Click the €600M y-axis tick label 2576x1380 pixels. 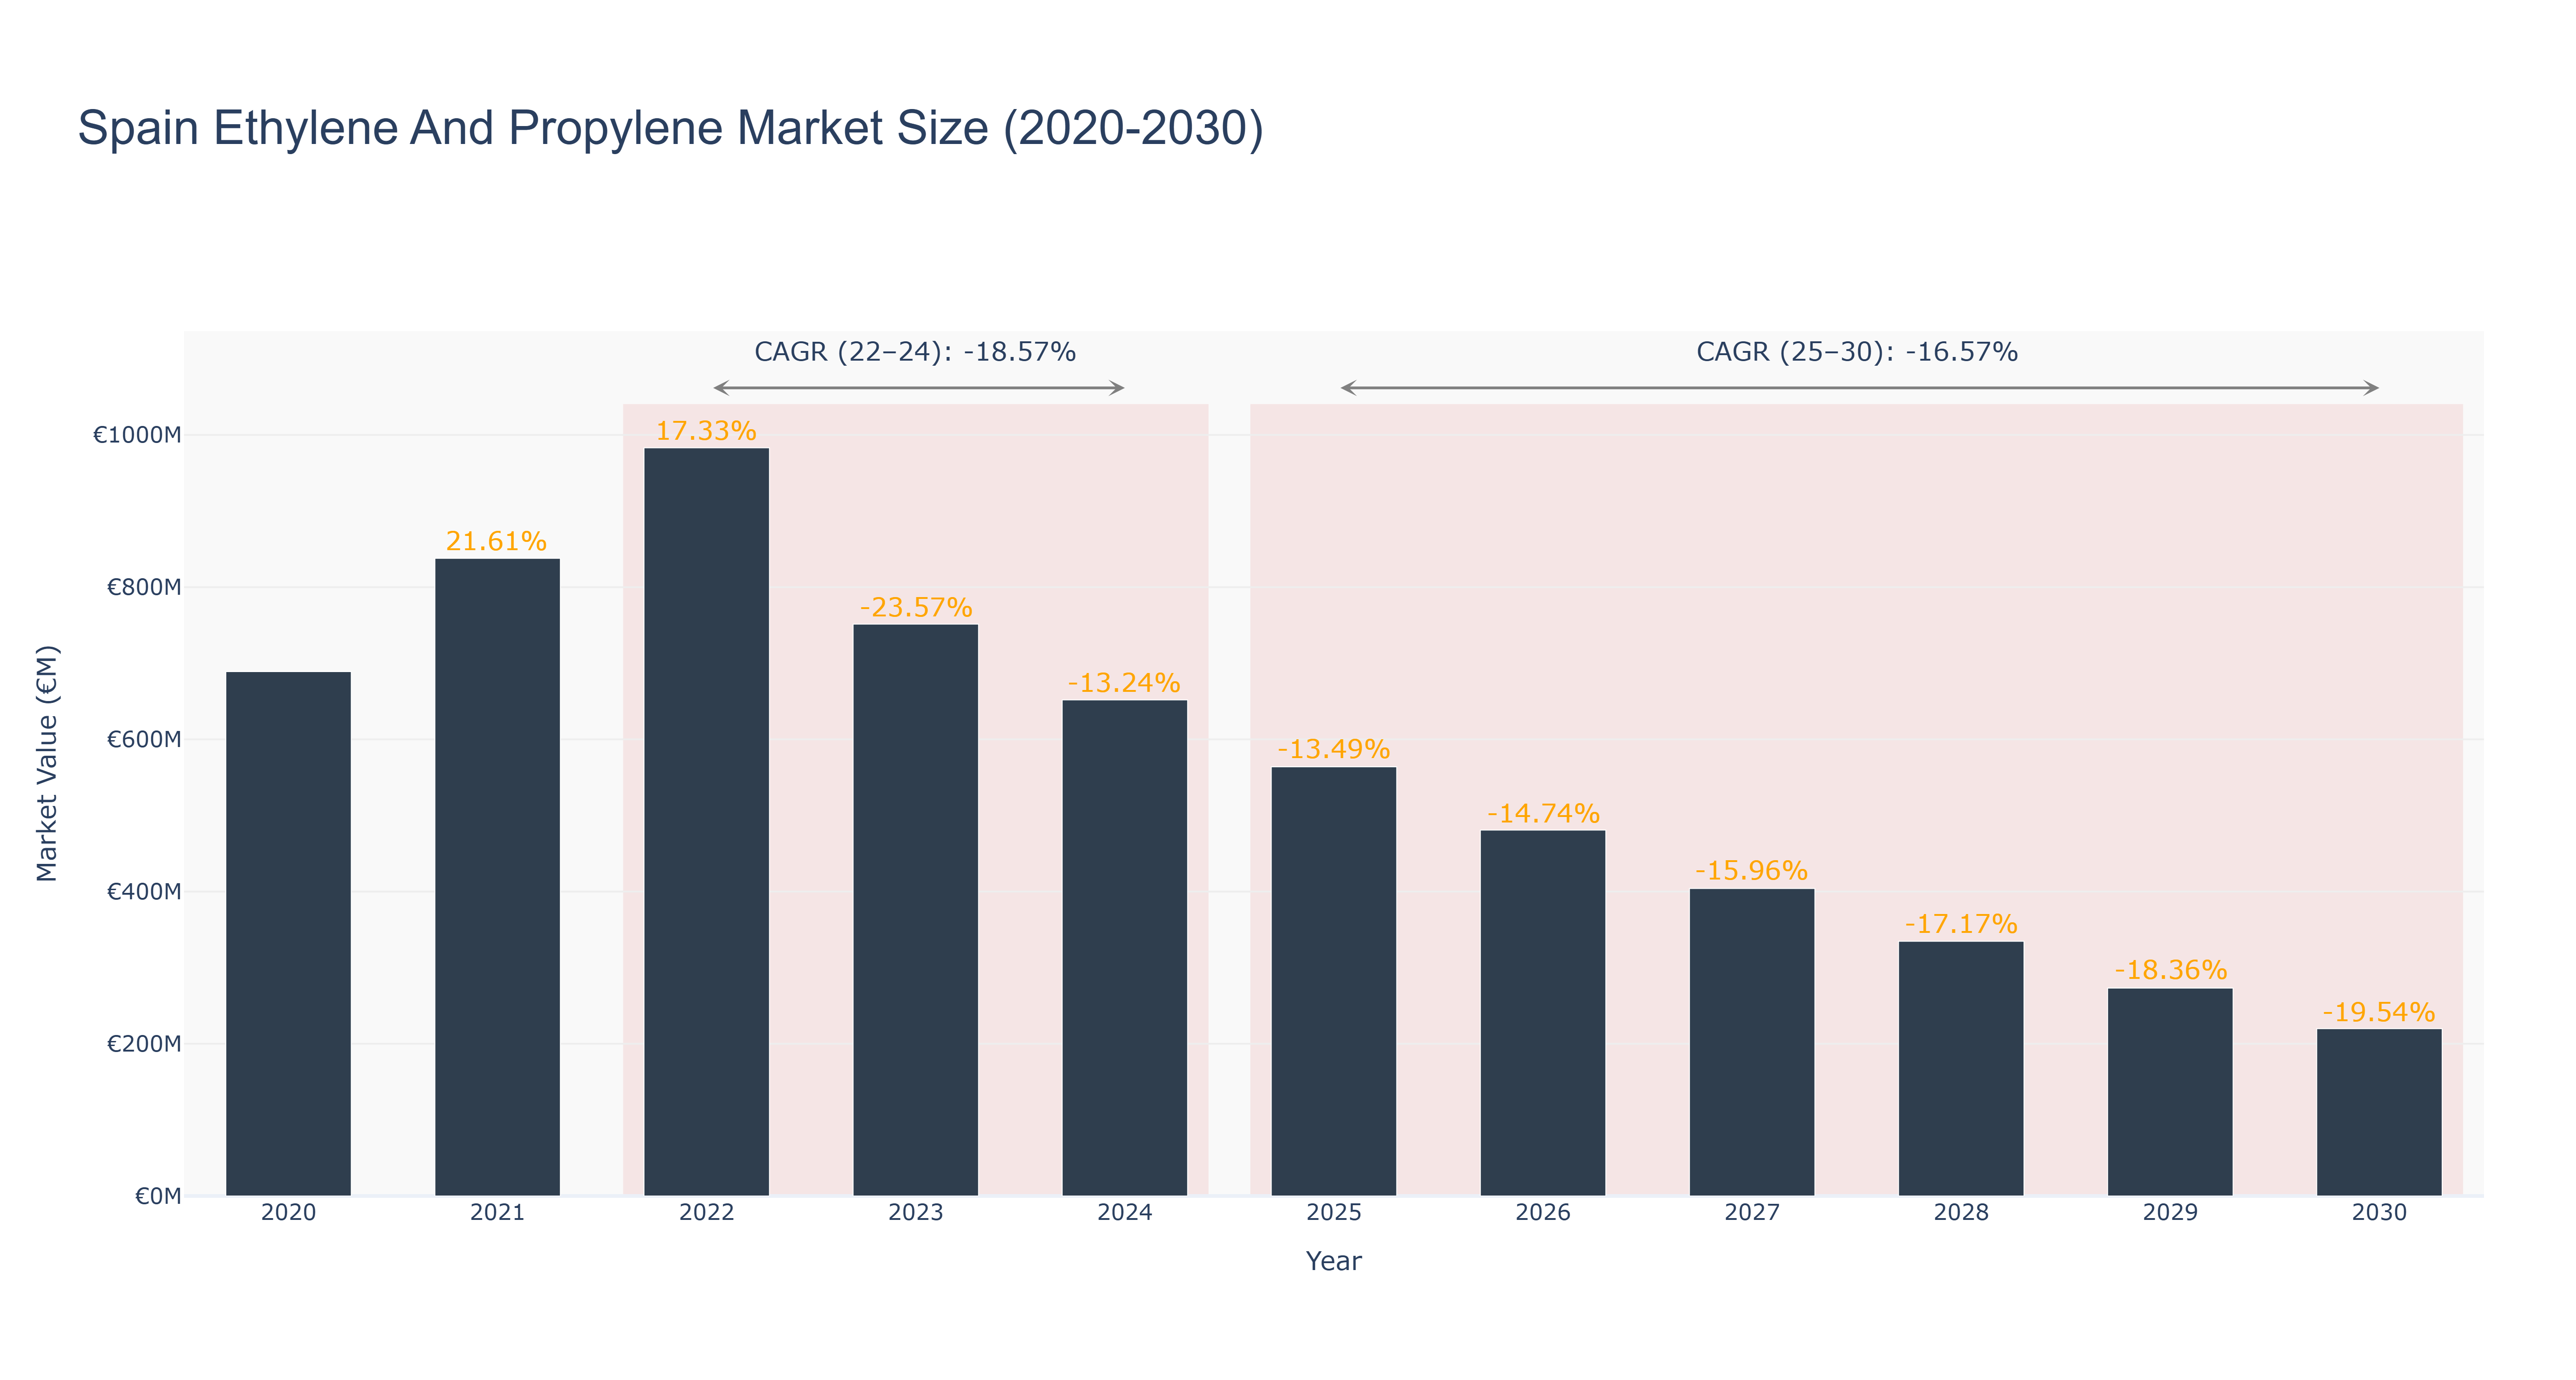(144, 739)
